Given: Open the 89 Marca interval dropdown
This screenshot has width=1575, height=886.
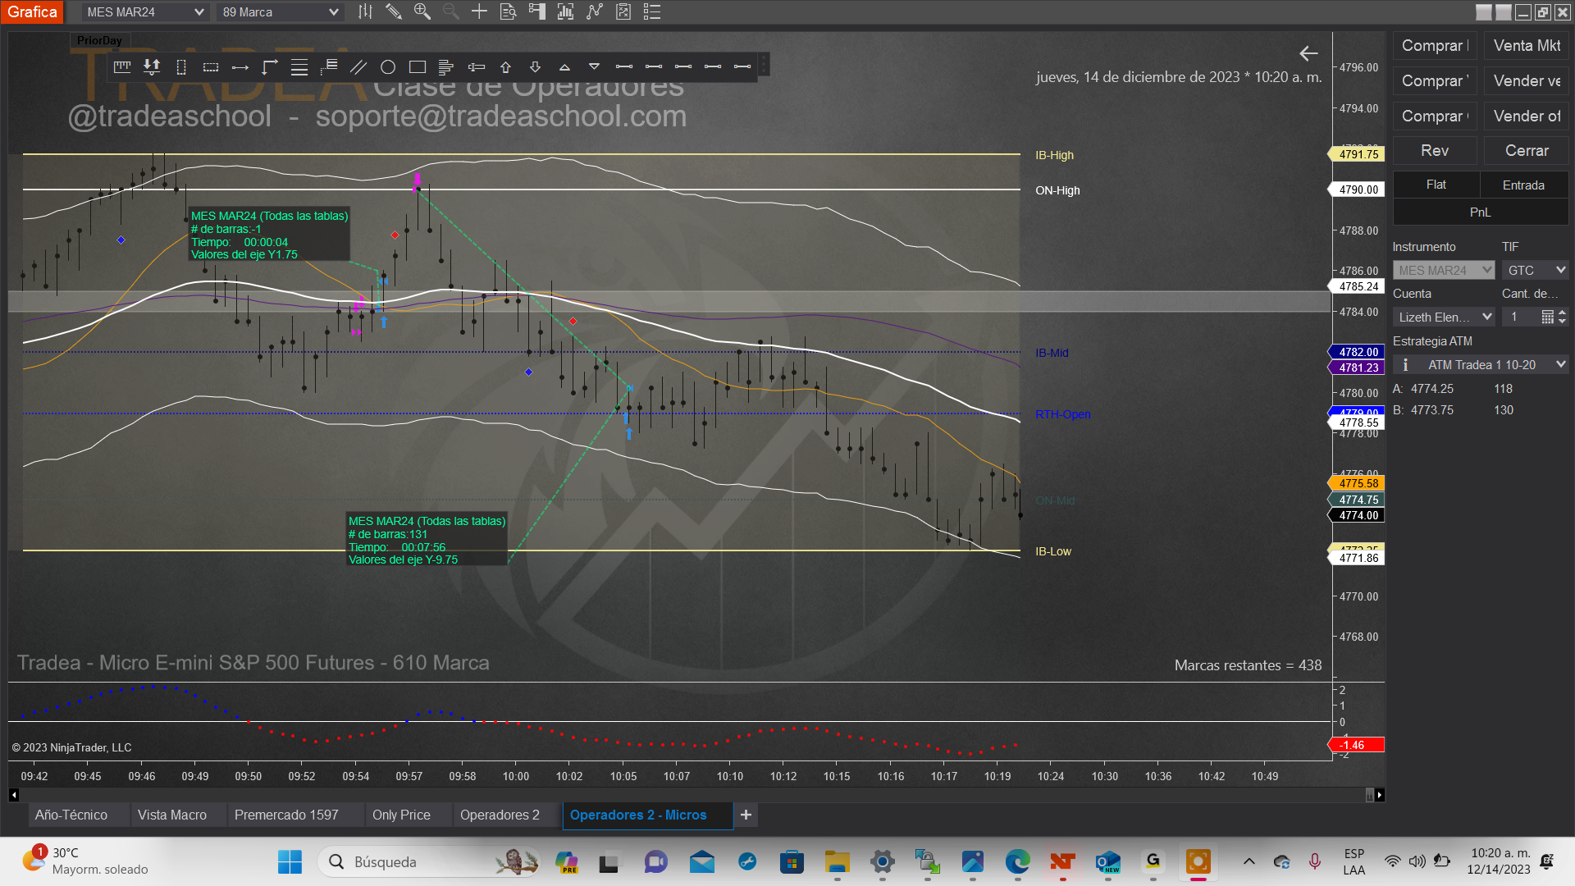Looking at the screenshot, I should click(280, 12).
